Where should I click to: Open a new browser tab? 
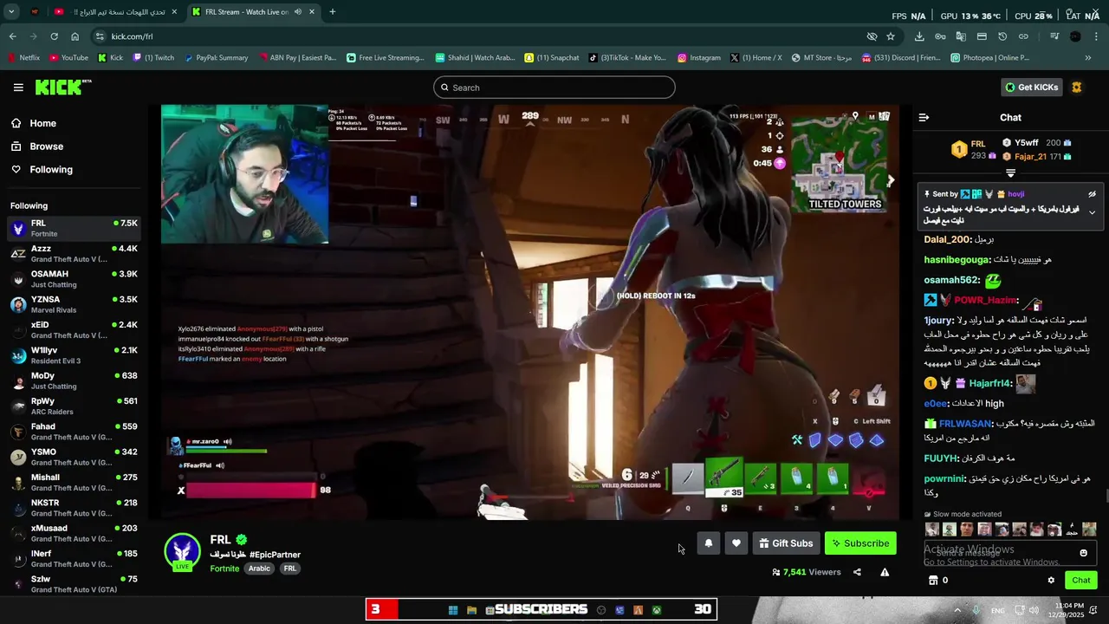333,12
